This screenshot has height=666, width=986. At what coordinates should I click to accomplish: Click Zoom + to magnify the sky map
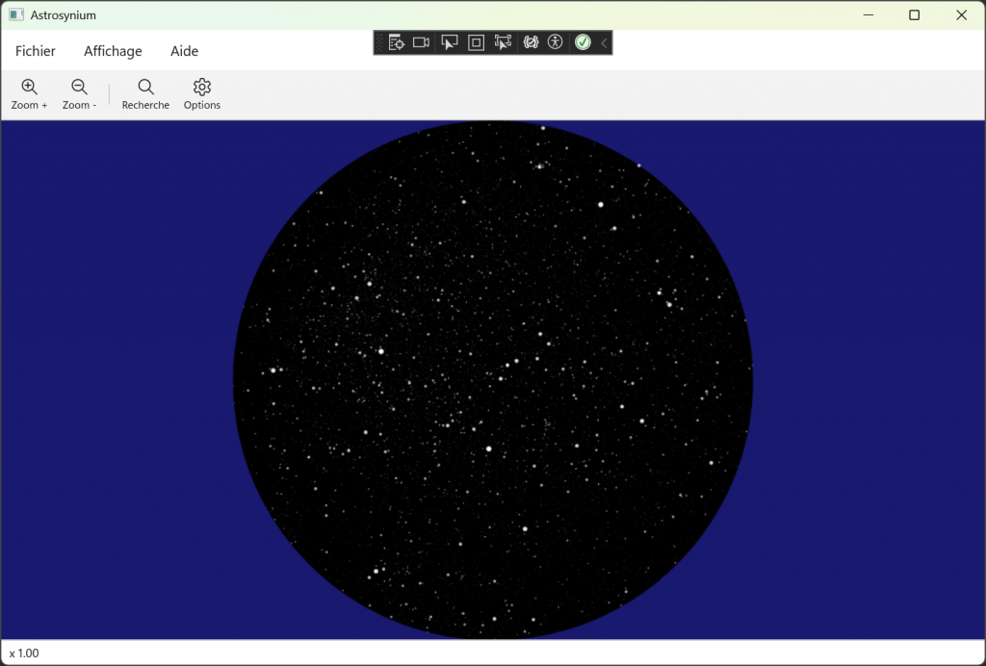[29, 91]
